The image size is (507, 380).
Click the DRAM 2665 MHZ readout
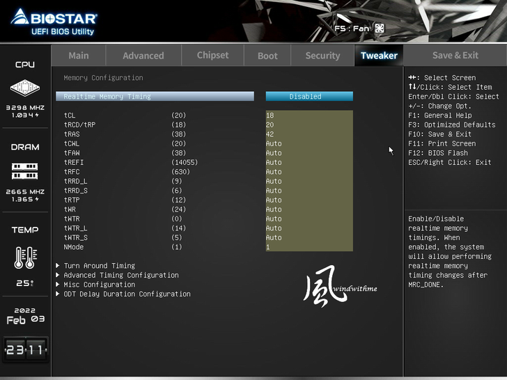[25, 191]
